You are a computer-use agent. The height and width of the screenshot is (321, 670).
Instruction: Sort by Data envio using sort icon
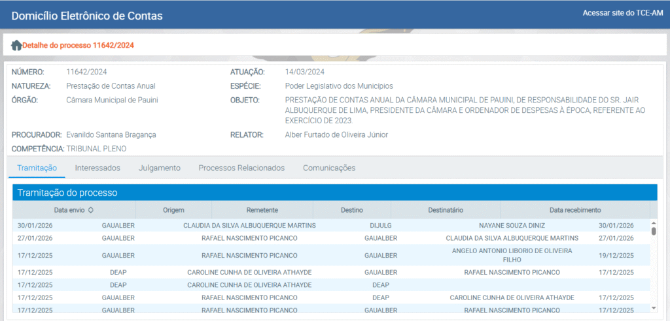tap(91, 210)
